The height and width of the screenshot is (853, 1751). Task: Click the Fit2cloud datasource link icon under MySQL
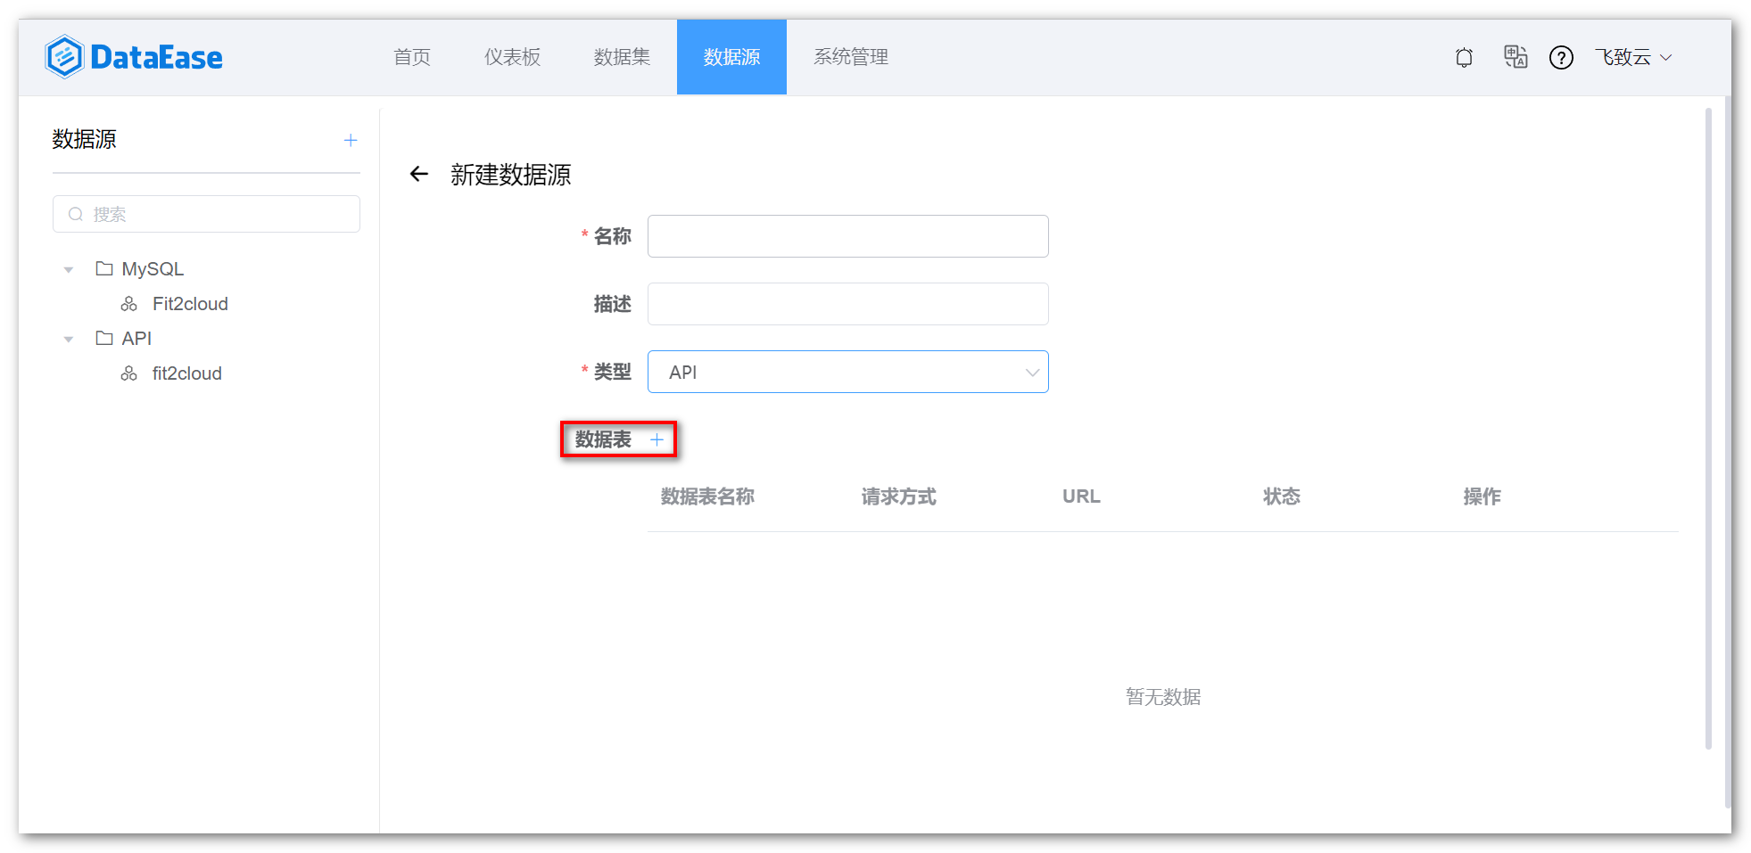pyautogui.click(x=129, y=303)
